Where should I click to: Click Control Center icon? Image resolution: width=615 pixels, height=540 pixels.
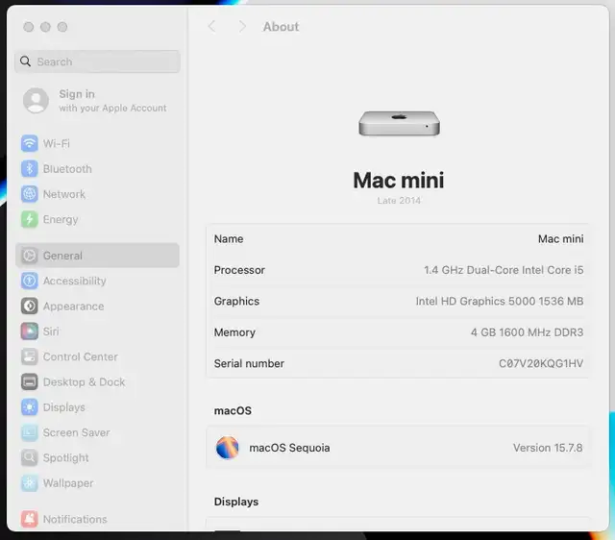coord(30,356)
